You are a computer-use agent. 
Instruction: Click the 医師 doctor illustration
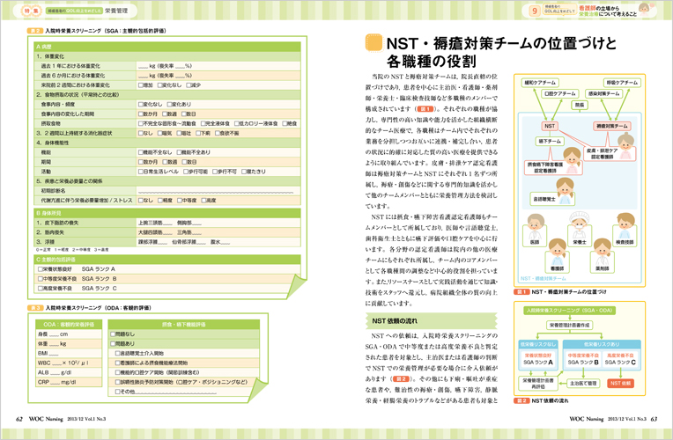click(536, 228)
